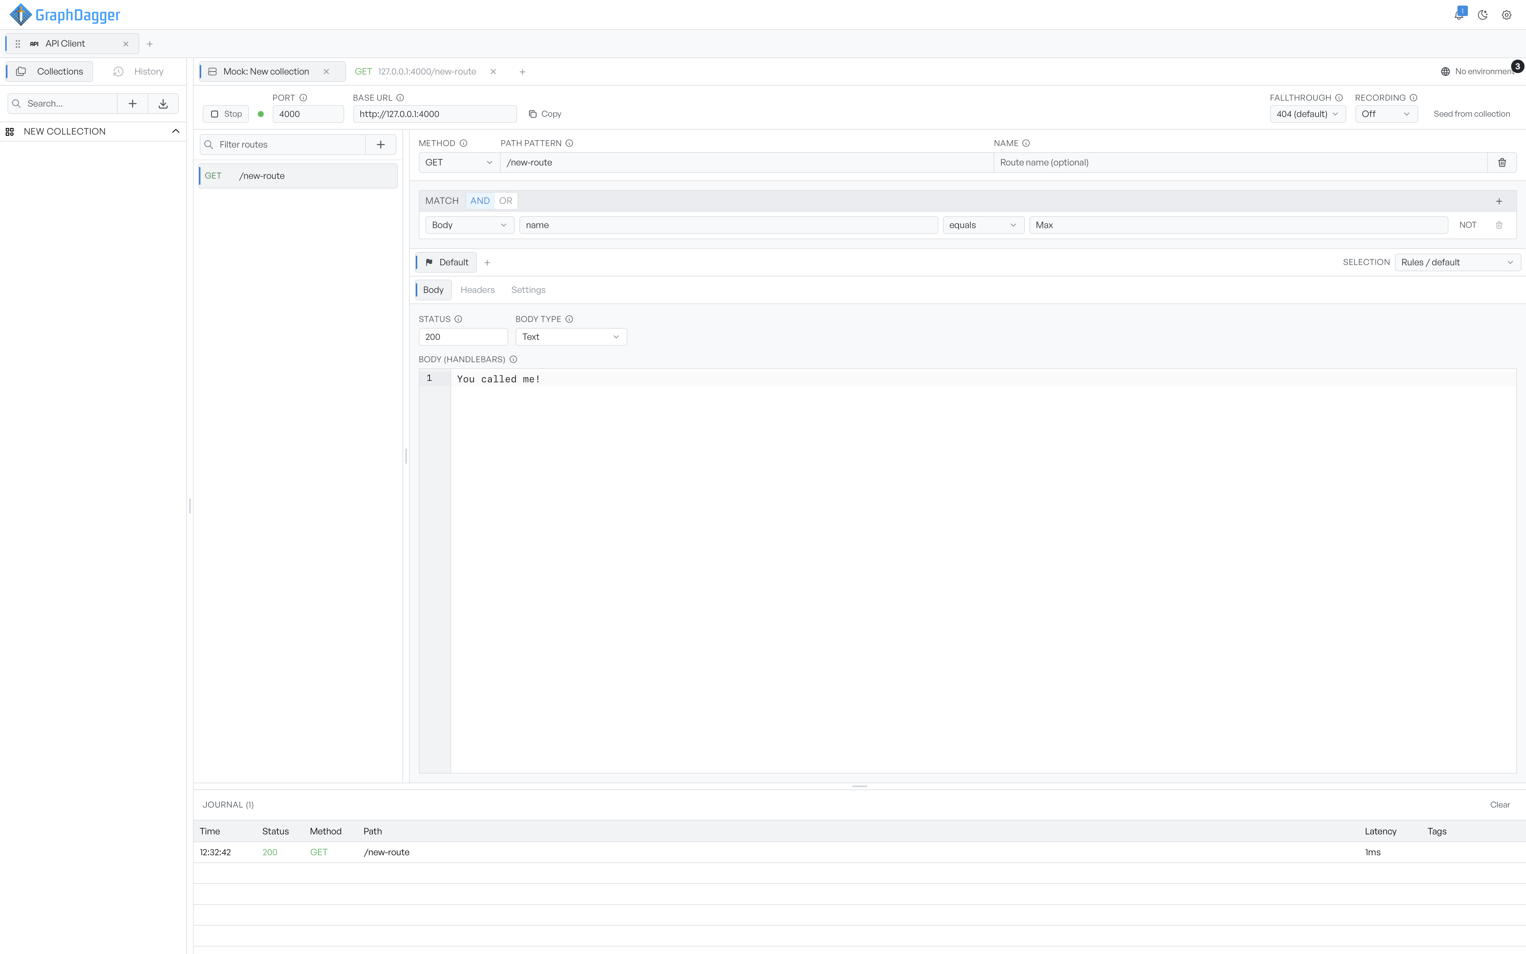Open the RECORDING Off dropdown
The height and width of the screenshot is (954, 1526).
(x=1386, y=114)
